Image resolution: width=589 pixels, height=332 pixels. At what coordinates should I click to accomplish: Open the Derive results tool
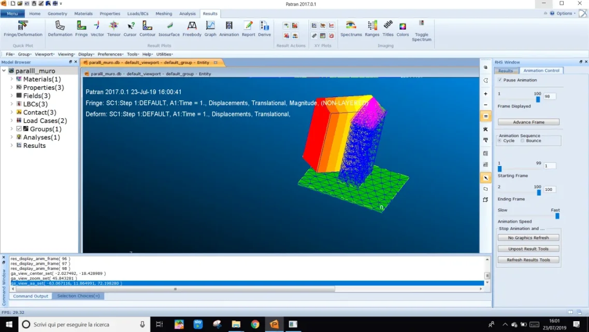[264, 29]
